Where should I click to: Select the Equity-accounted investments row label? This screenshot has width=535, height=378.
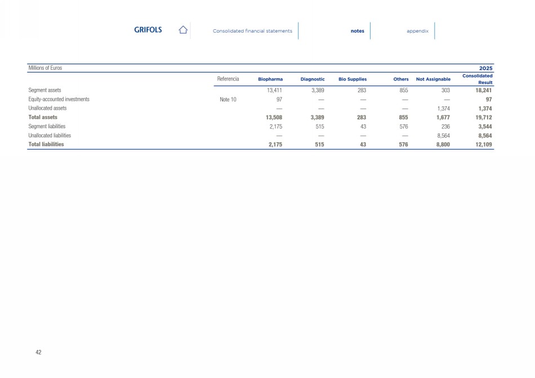click(59, 99)
